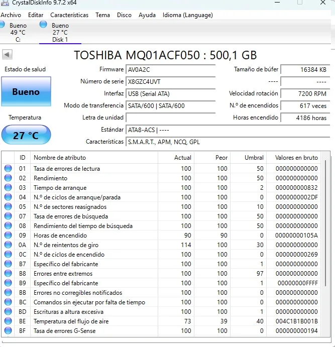The width and height of the screenshot is (335, 347).
Task: Click the status icon for attribute 07
Action: click(8, 216)
